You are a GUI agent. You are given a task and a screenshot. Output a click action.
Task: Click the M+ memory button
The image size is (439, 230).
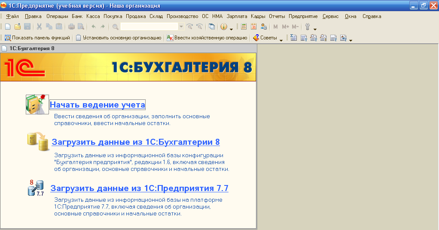[x=286, y=27]
